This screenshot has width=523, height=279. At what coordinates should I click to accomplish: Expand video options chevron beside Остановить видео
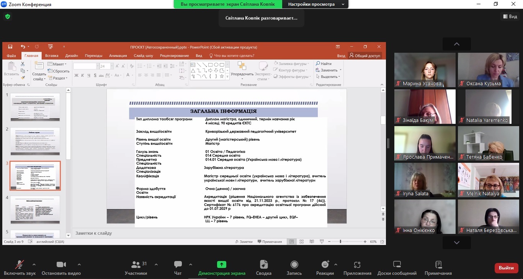pyautogui.click(x=79, y=264)
